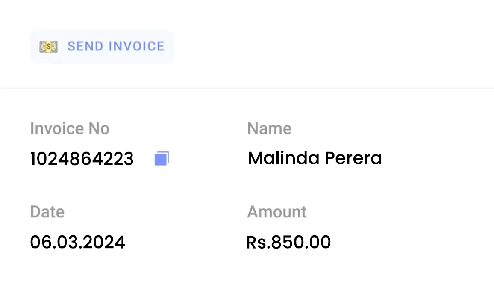Copy the invoice number with the copy icon

162,159
